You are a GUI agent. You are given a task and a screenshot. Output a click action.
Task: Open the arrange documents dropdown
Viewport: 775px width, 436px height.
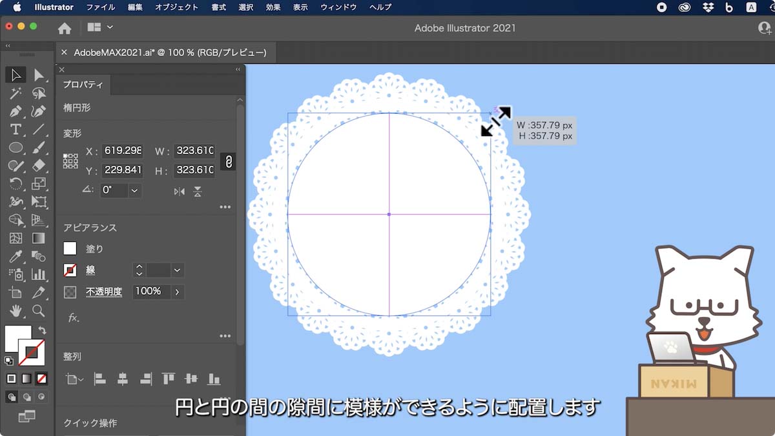(x=100, y=27)
